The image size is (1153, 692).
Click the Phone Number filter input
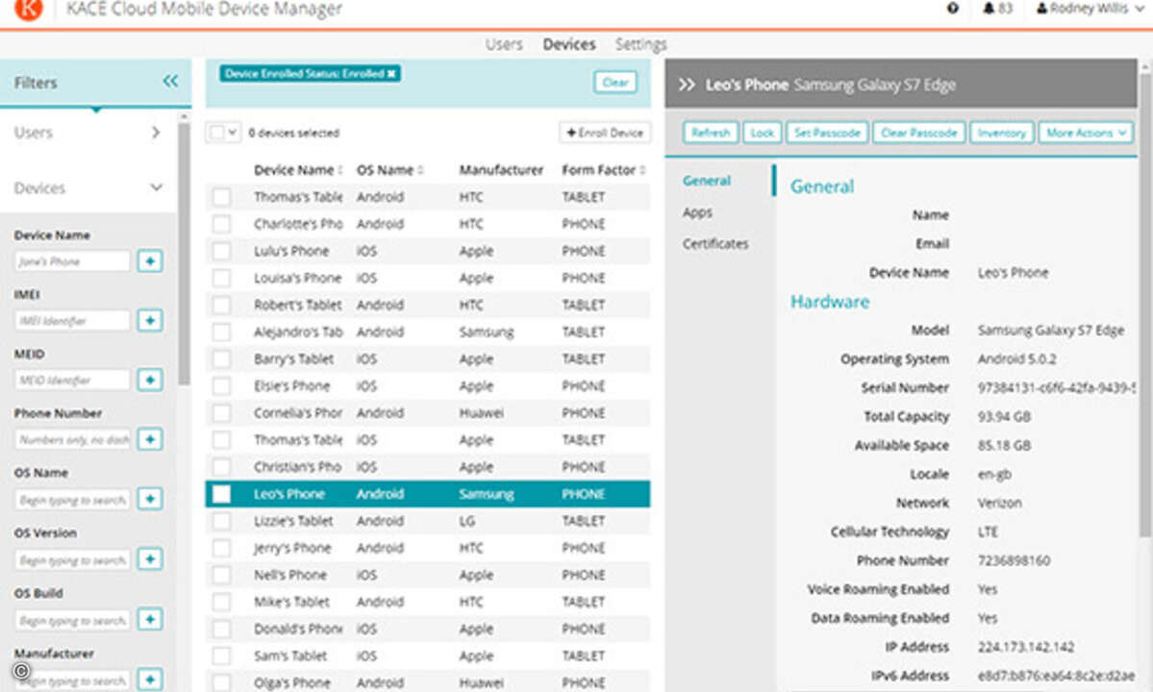tap(73, 440)
